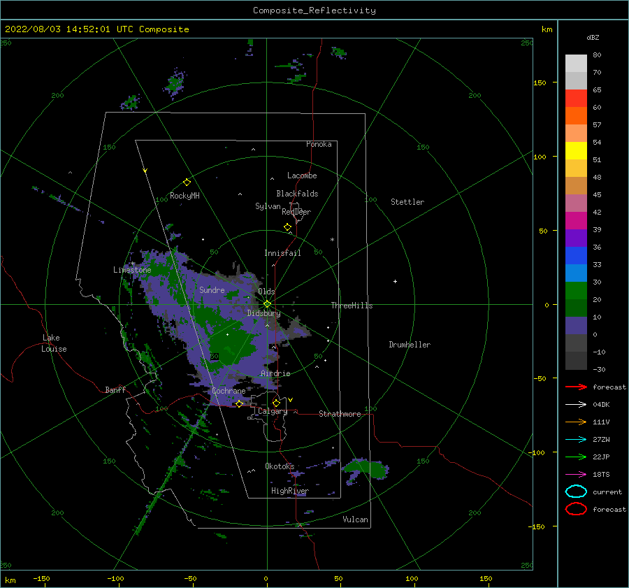Click the dBZ legend heading

pyautogui.click(x=593, y=37)
